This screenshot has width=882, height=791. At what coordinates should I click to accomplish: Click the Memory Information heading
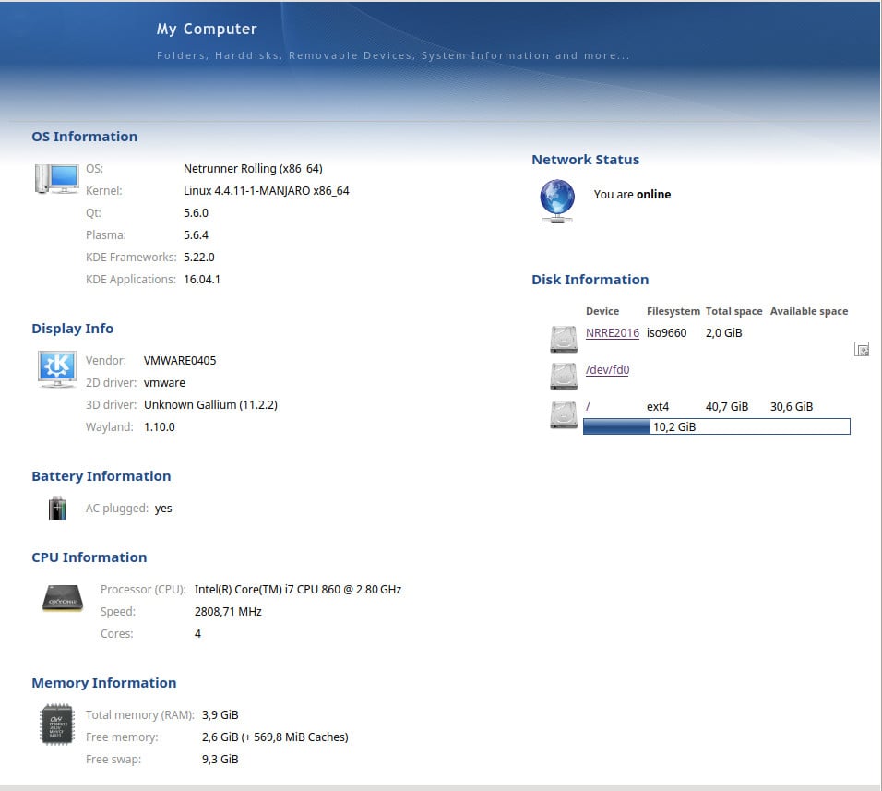coord(104,683)
